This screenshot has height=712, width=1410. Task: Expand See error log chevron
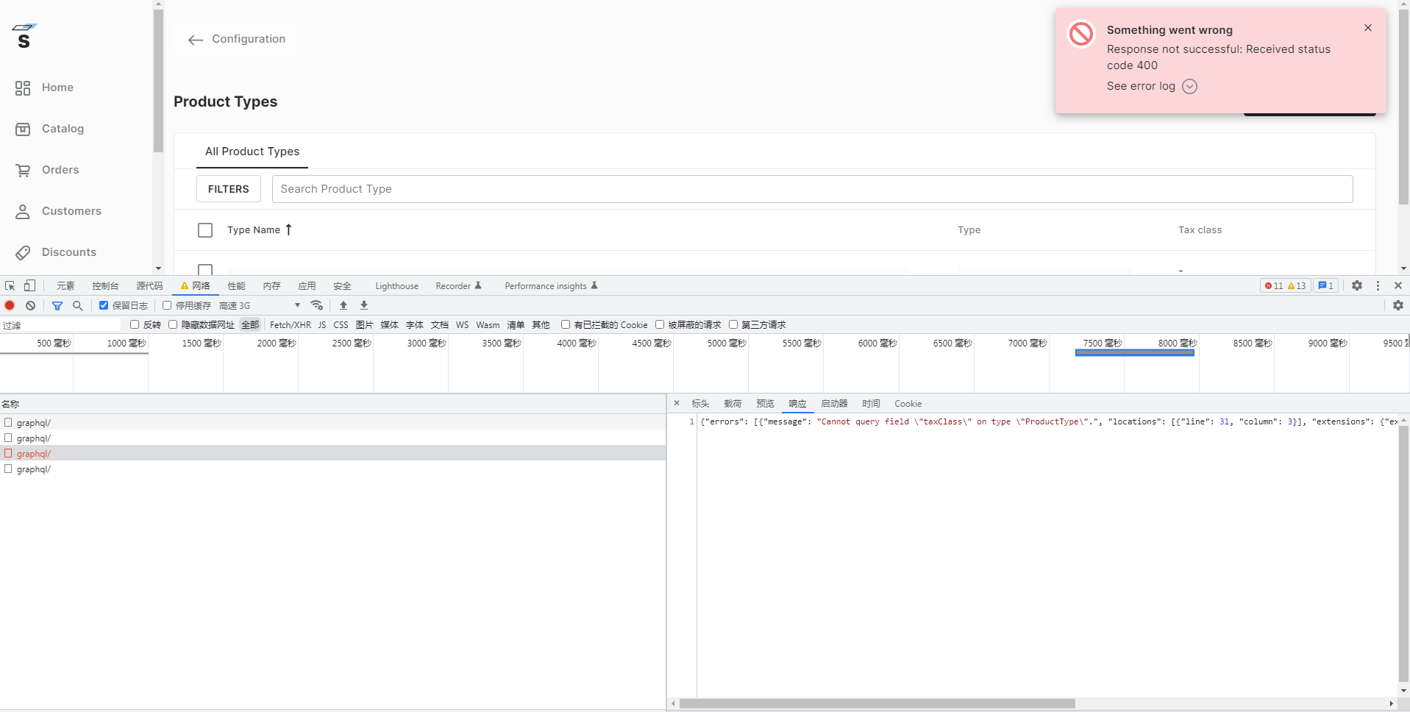(x=1189, y=86)
